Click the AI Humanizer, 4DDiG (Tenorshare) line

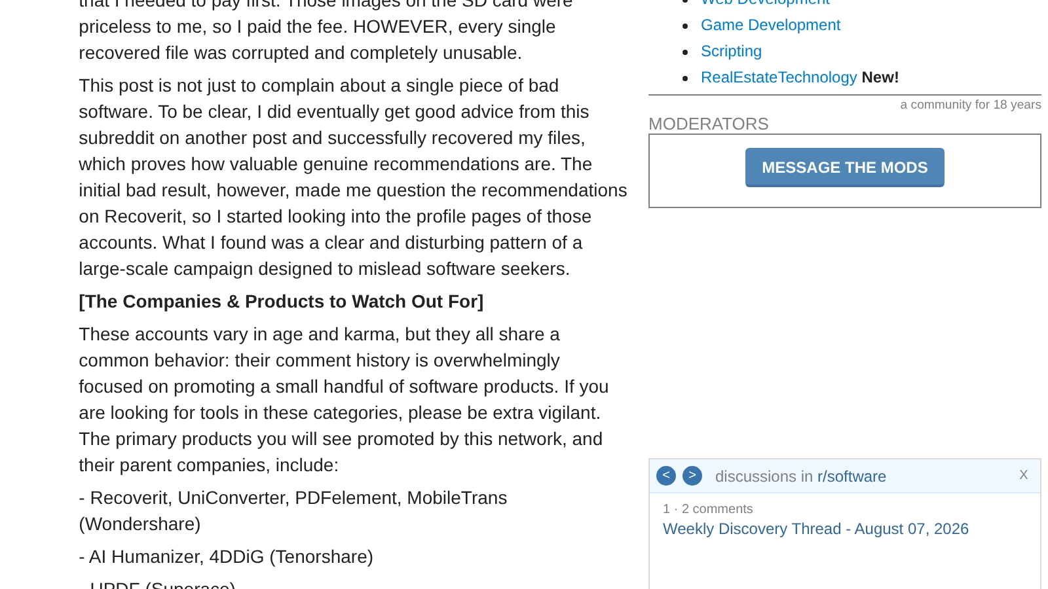tap(226, 557)
